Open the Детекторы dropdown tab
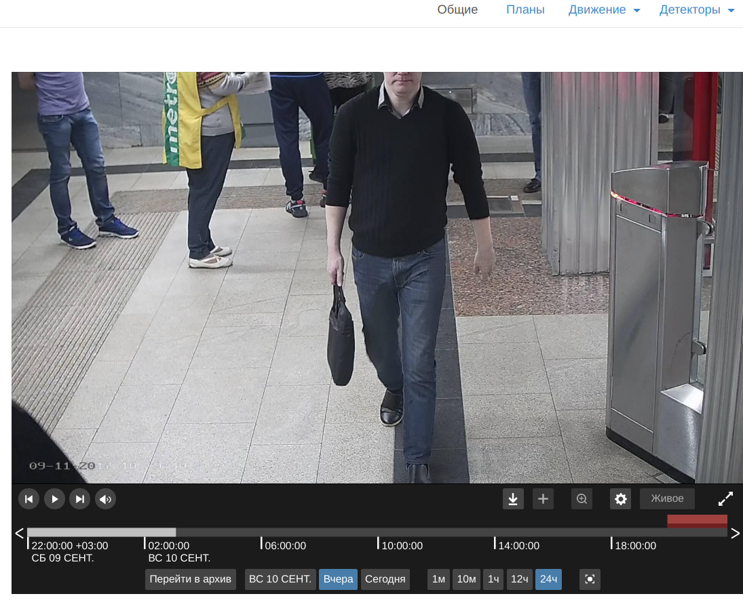Viewport: 743px width, 613px height. coord(697,9)
